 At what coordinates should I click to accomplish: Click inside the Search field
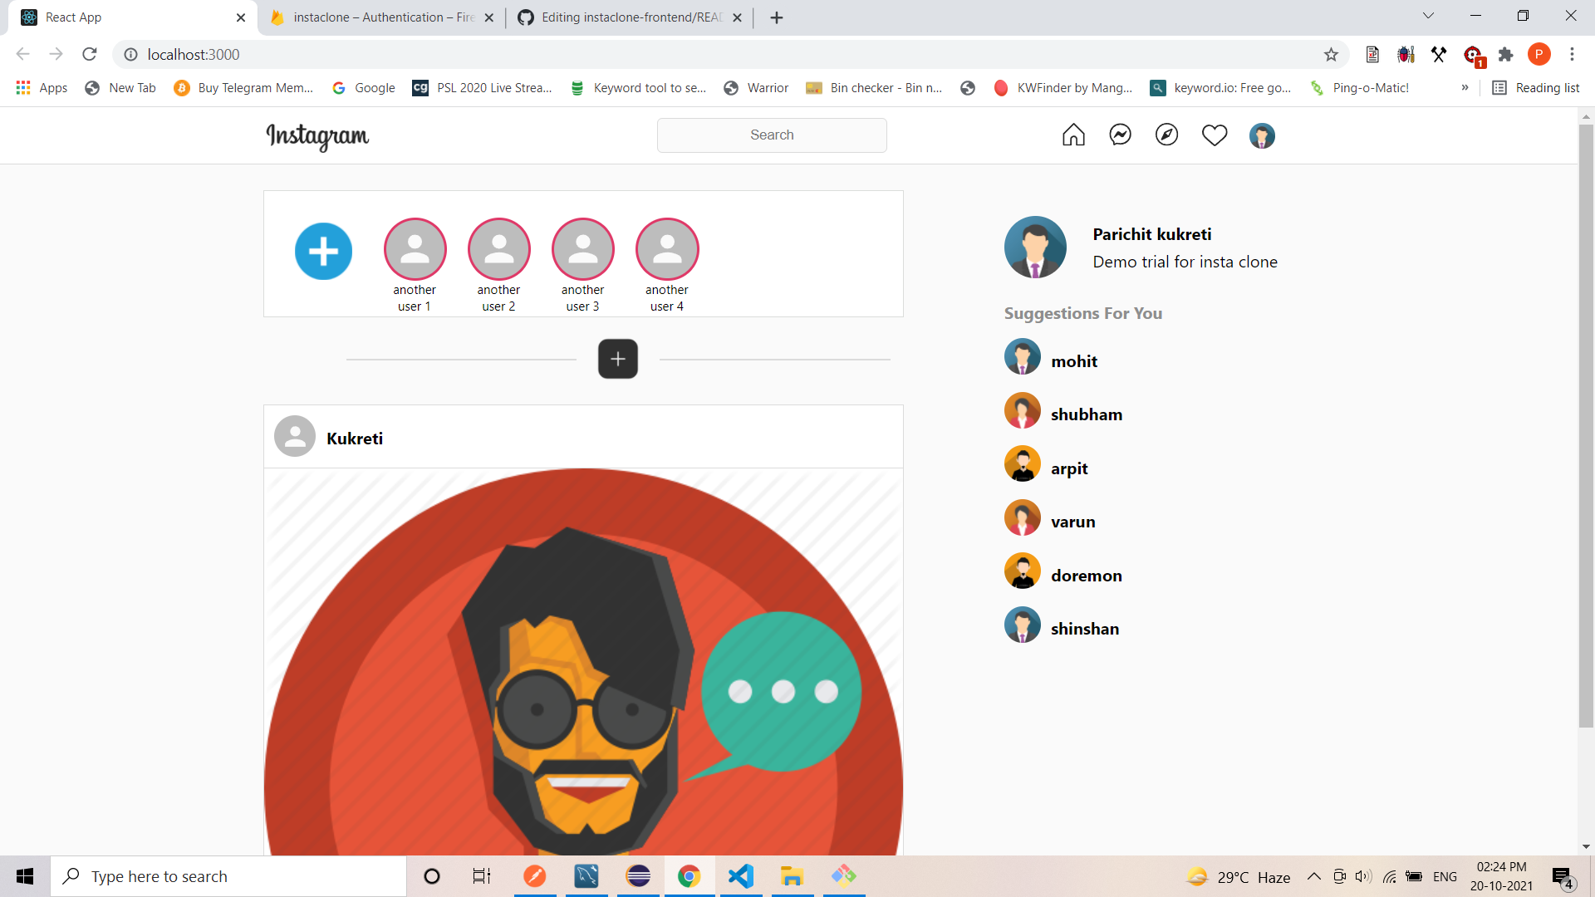[x=771, y=135]
